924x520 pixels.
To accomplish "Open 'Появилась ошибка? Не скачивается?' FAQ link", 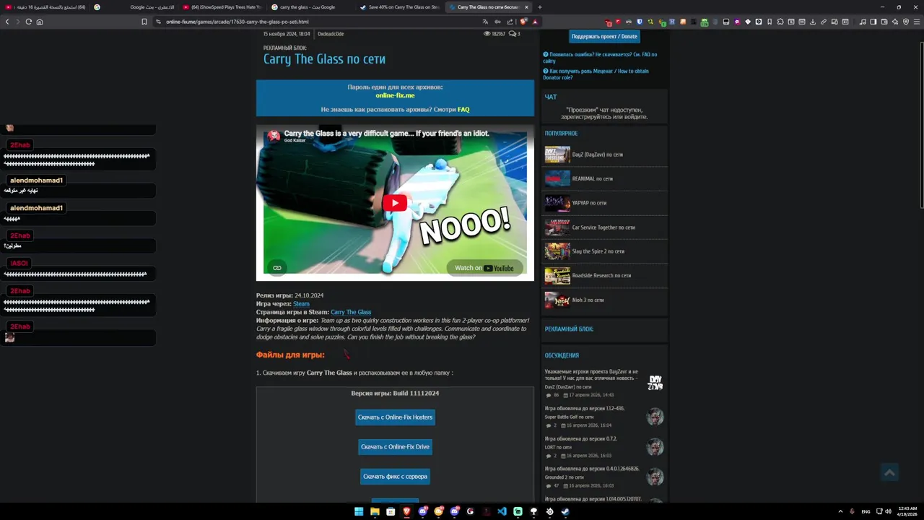I will click(600, 57).
